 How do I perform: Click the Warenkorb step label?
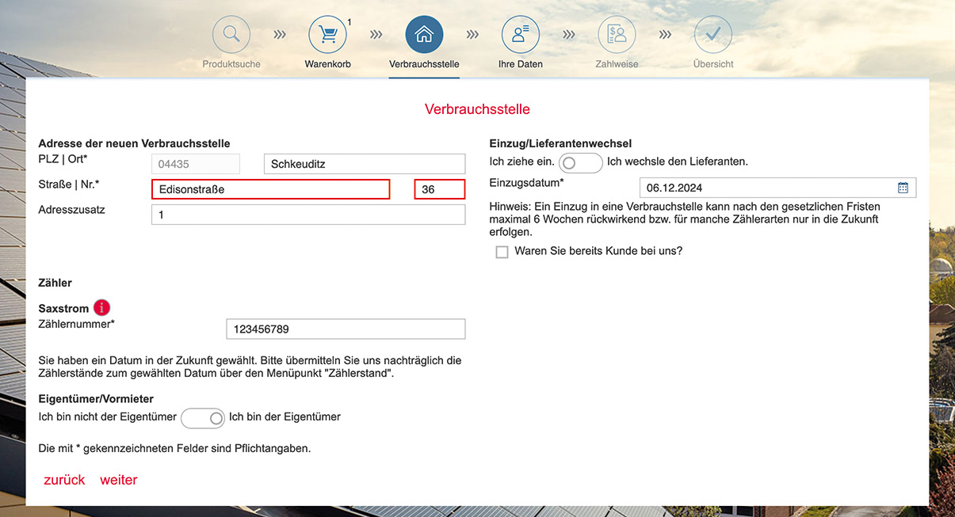tap(327, 64)
